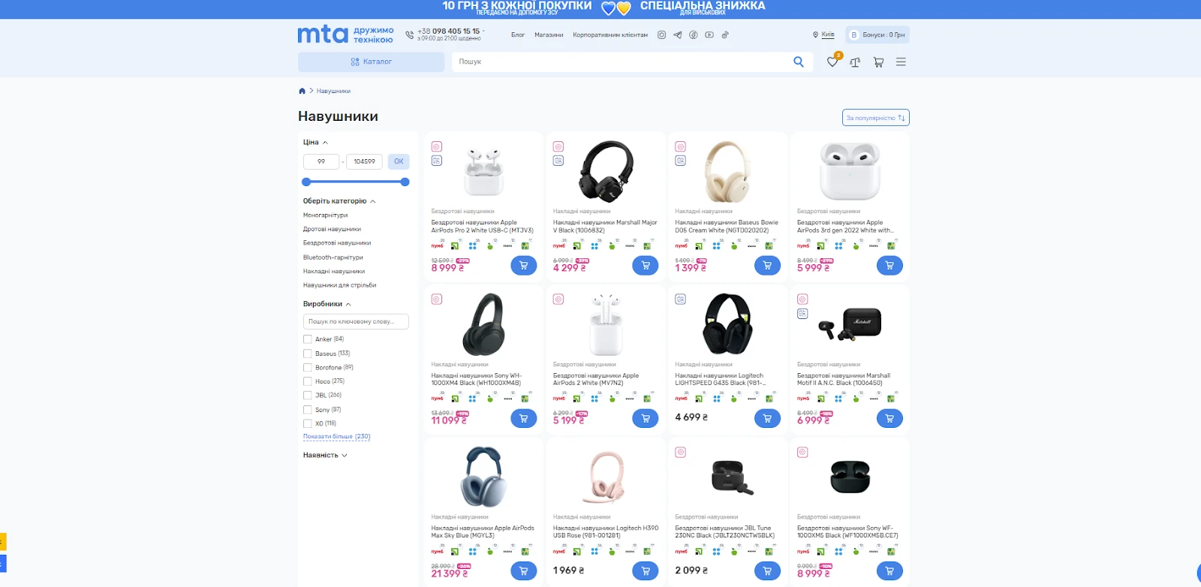1201x587 pixels.
Task: Add Baseus Bowie D05 Cream White to cart
Action: pyautogui.click(x=767, y=265)
